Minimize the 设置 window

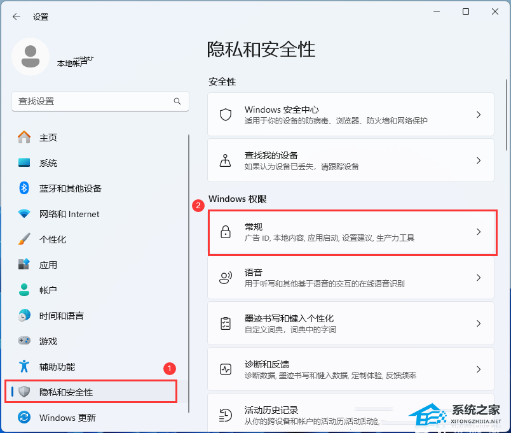tap(437, 11)
